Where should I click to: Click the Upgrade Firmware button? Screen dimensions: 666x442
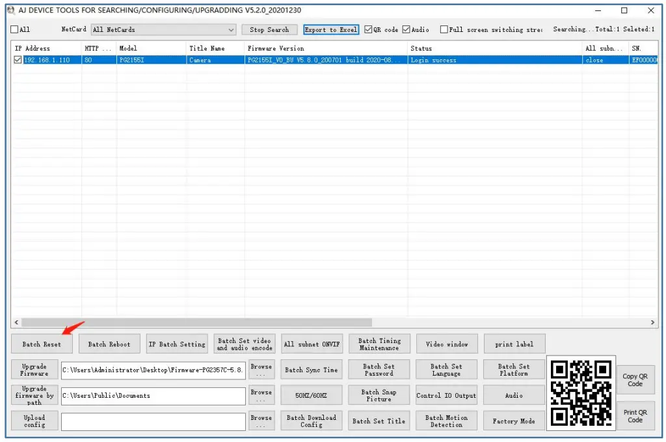[x=34, y=370]
